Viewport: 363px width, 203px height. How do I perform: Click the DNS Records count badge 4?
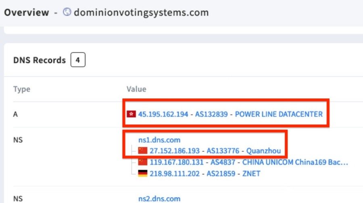pyautogui.click(x=78, y=60)
